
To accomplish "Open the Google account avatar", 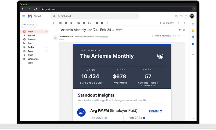I will click(x=192, y=16).
